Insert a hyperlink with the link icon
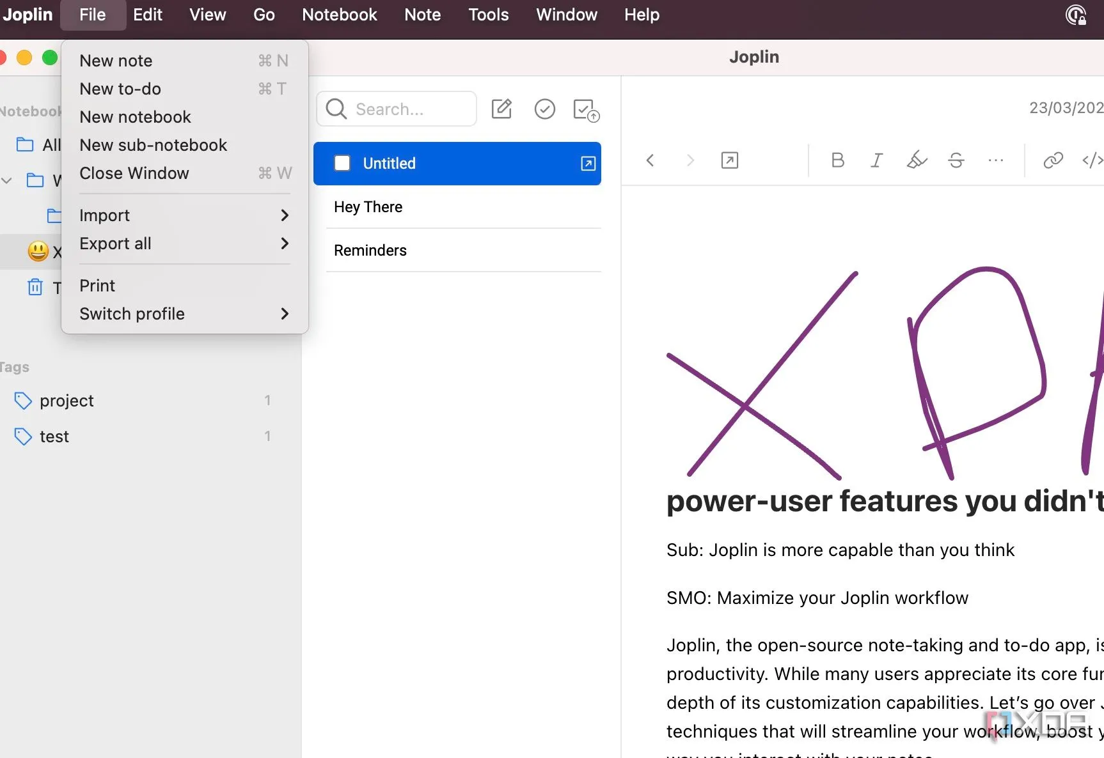 click(x=1053, y=160)
